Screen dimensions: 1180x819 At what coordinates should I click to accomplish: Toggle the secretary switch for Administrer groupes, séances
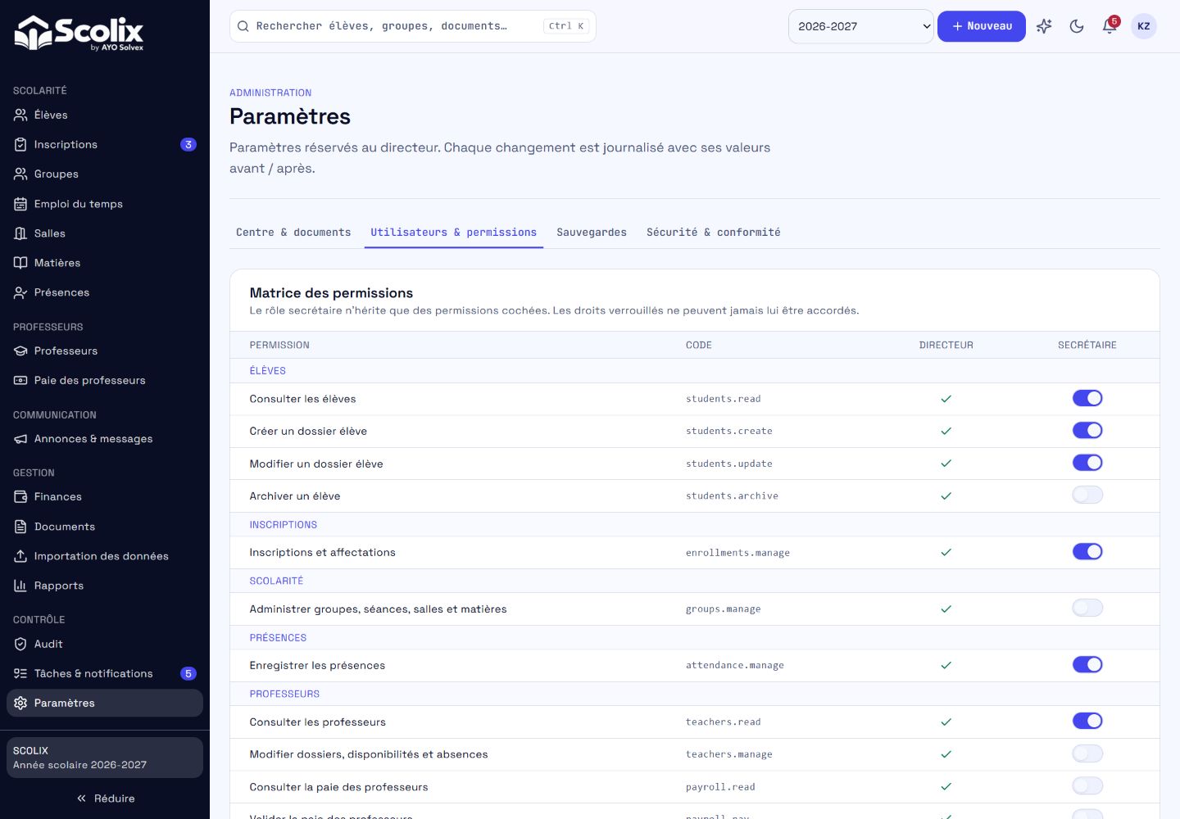click(x=1087, y=608)
